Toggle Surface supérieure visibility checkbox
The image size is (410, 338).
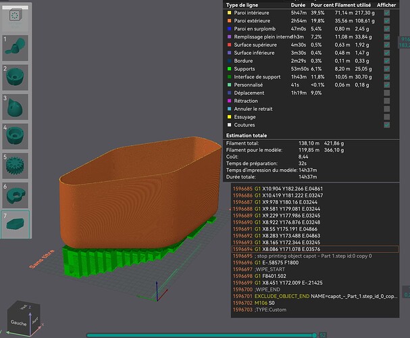[387, 45]
